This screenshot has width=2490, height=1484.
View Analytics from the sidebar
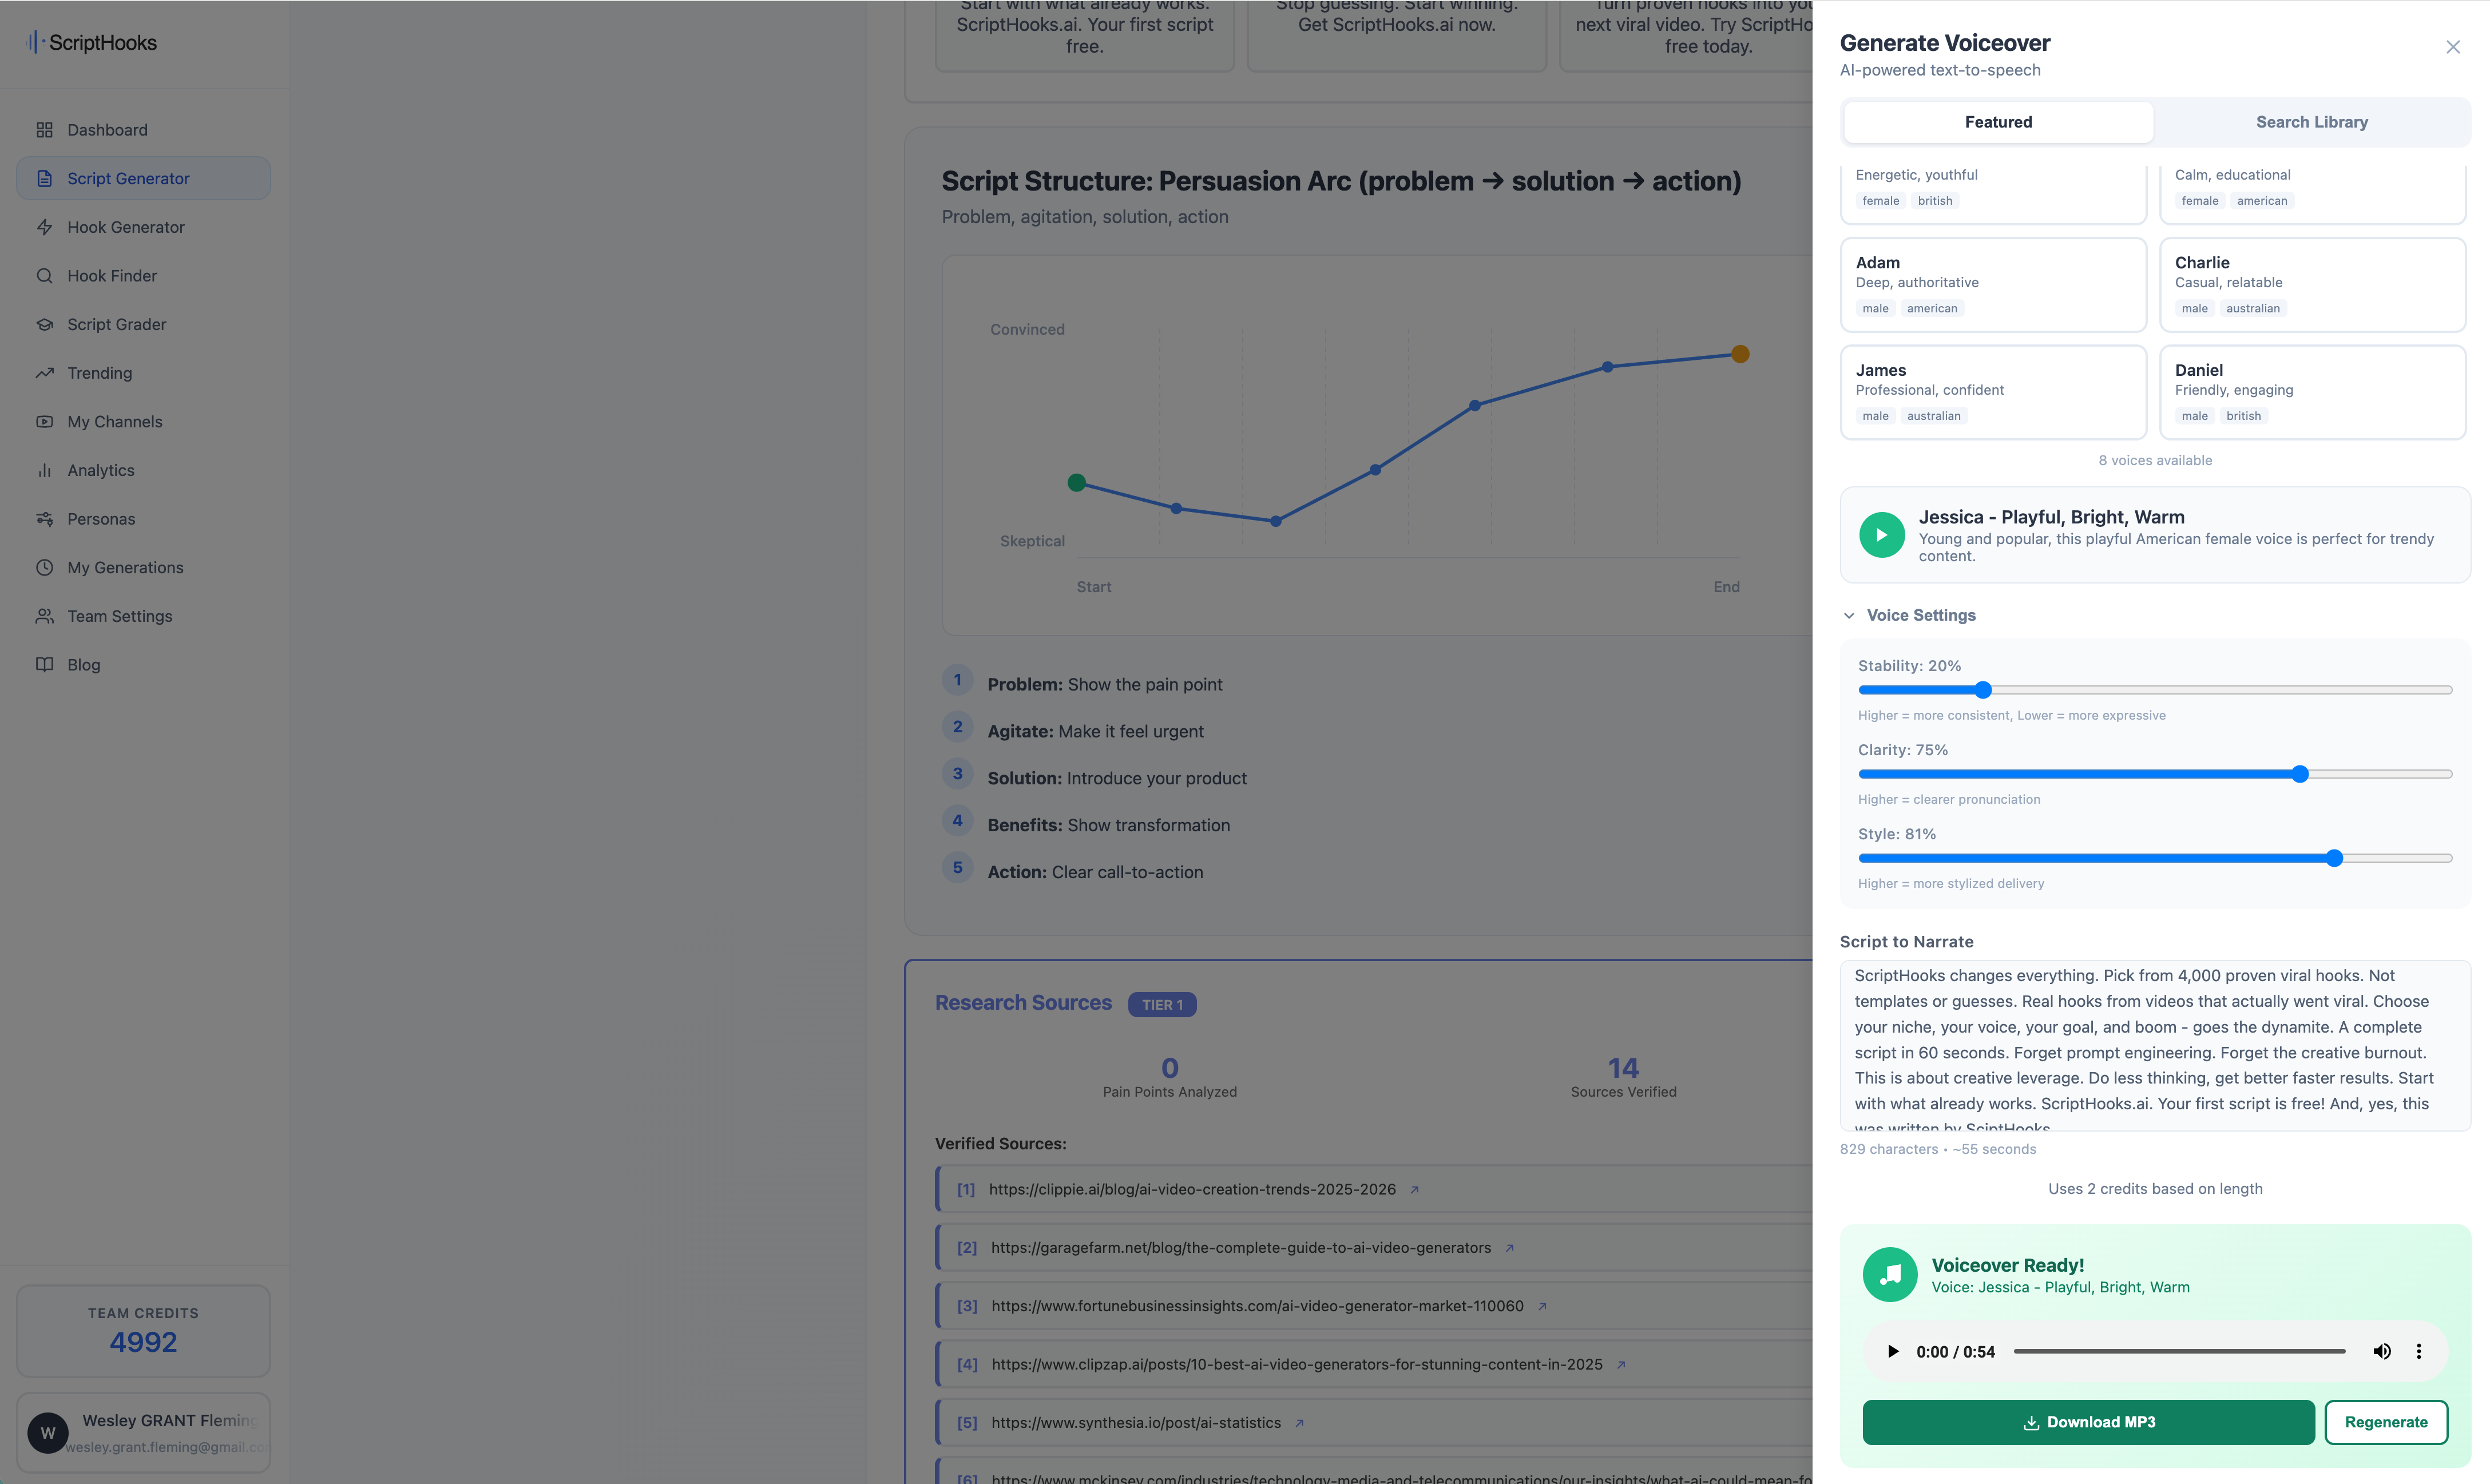100,470
